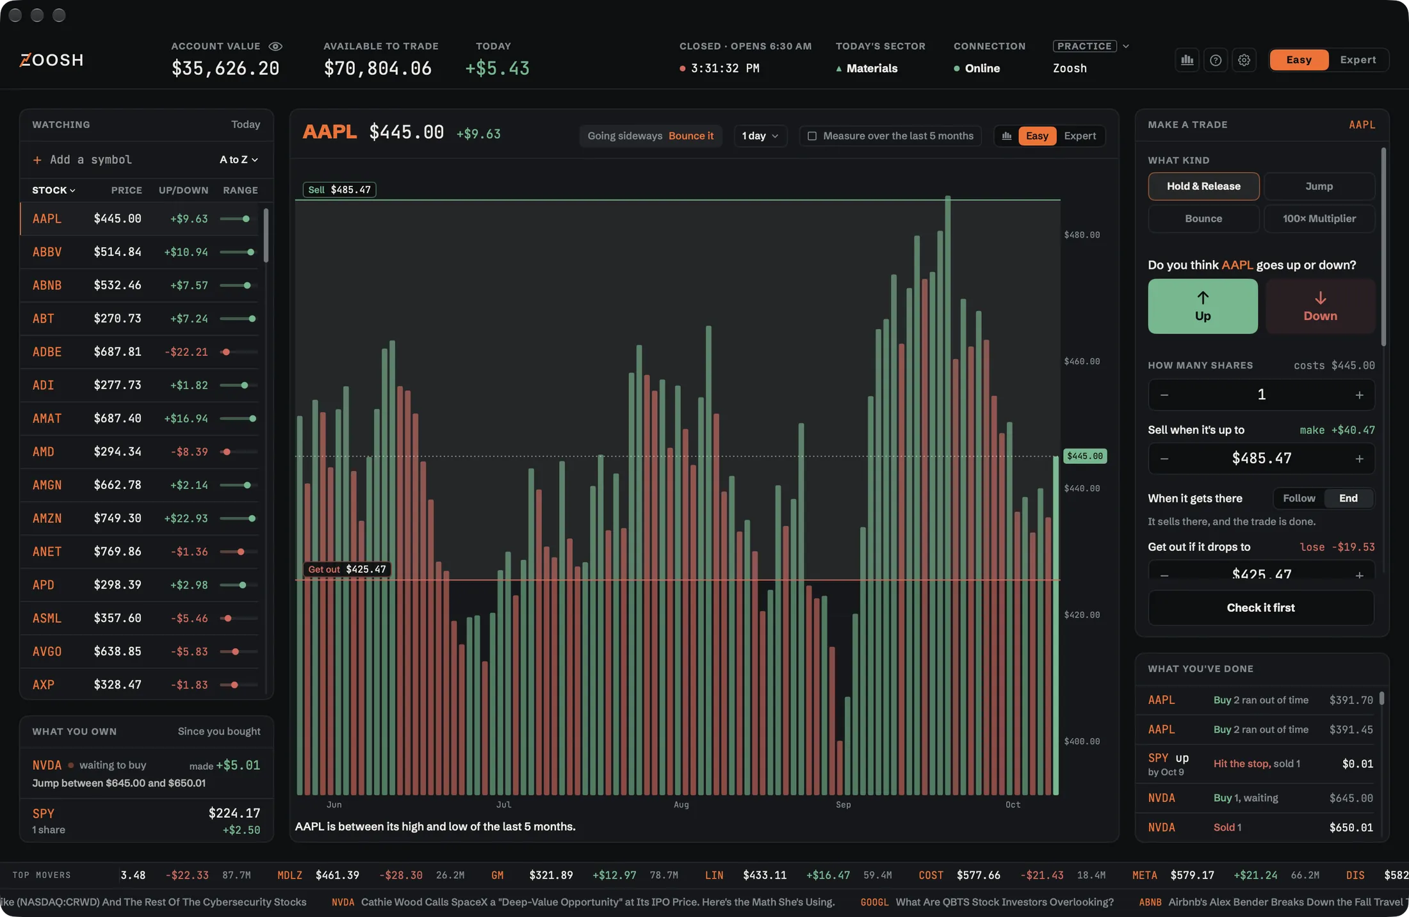Click the Bounce it link
This screenshot has width=1409, height=917.
click(x=690, y=136)
